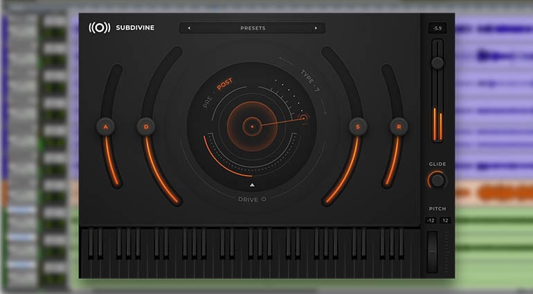Go to the previous preset with left arrow
Screen dimensions: 533x294
pyautogui.click(x=189, y=28)
